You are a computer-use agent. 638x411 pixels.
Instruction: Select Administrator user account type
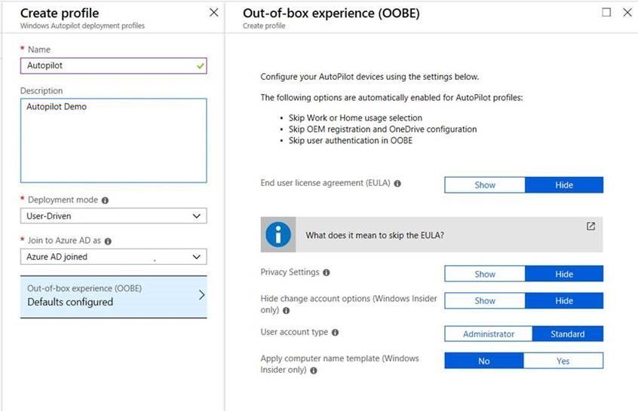[488, 333]
